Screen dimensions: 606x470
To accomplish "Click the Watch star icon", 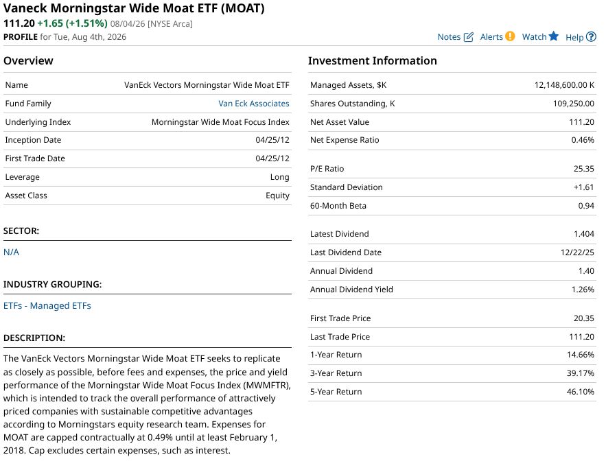I will (553, 36).
